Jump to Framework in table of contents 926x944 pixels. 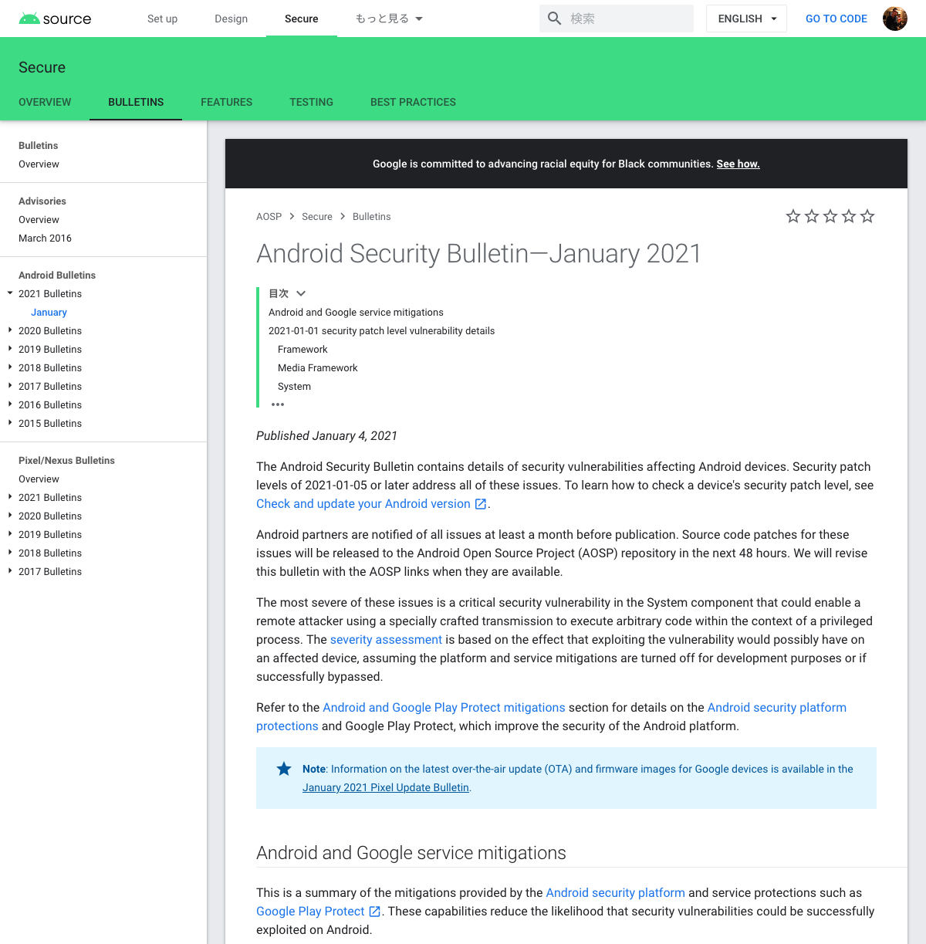(x=302, y=350)
